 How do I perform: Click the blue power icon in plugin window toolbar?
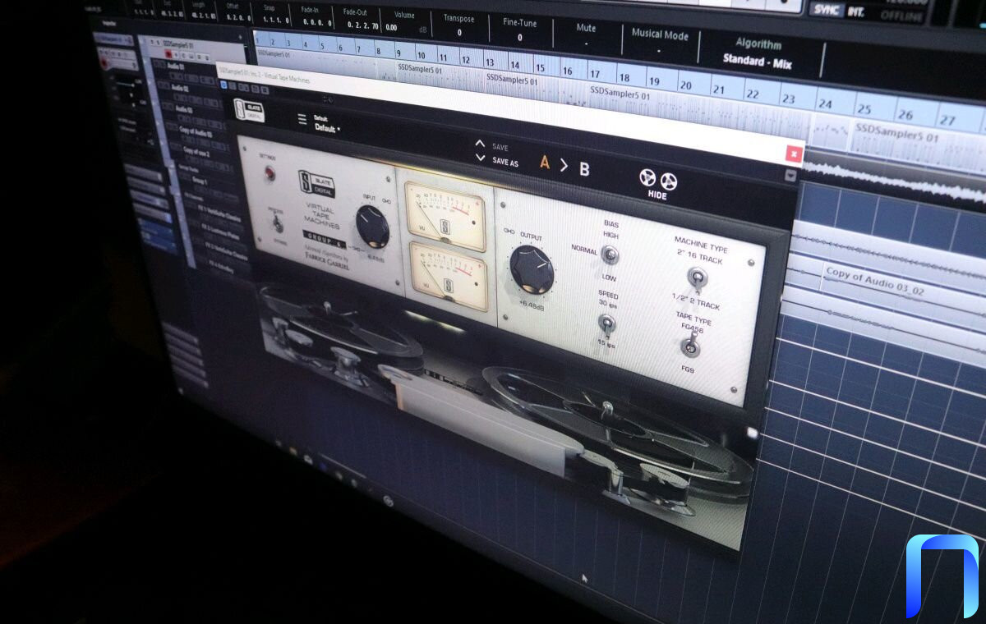(x=224, y=84)
